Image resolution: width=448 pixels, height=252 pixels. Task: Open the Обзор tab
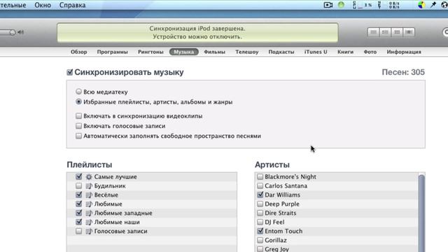pos(79,52)
